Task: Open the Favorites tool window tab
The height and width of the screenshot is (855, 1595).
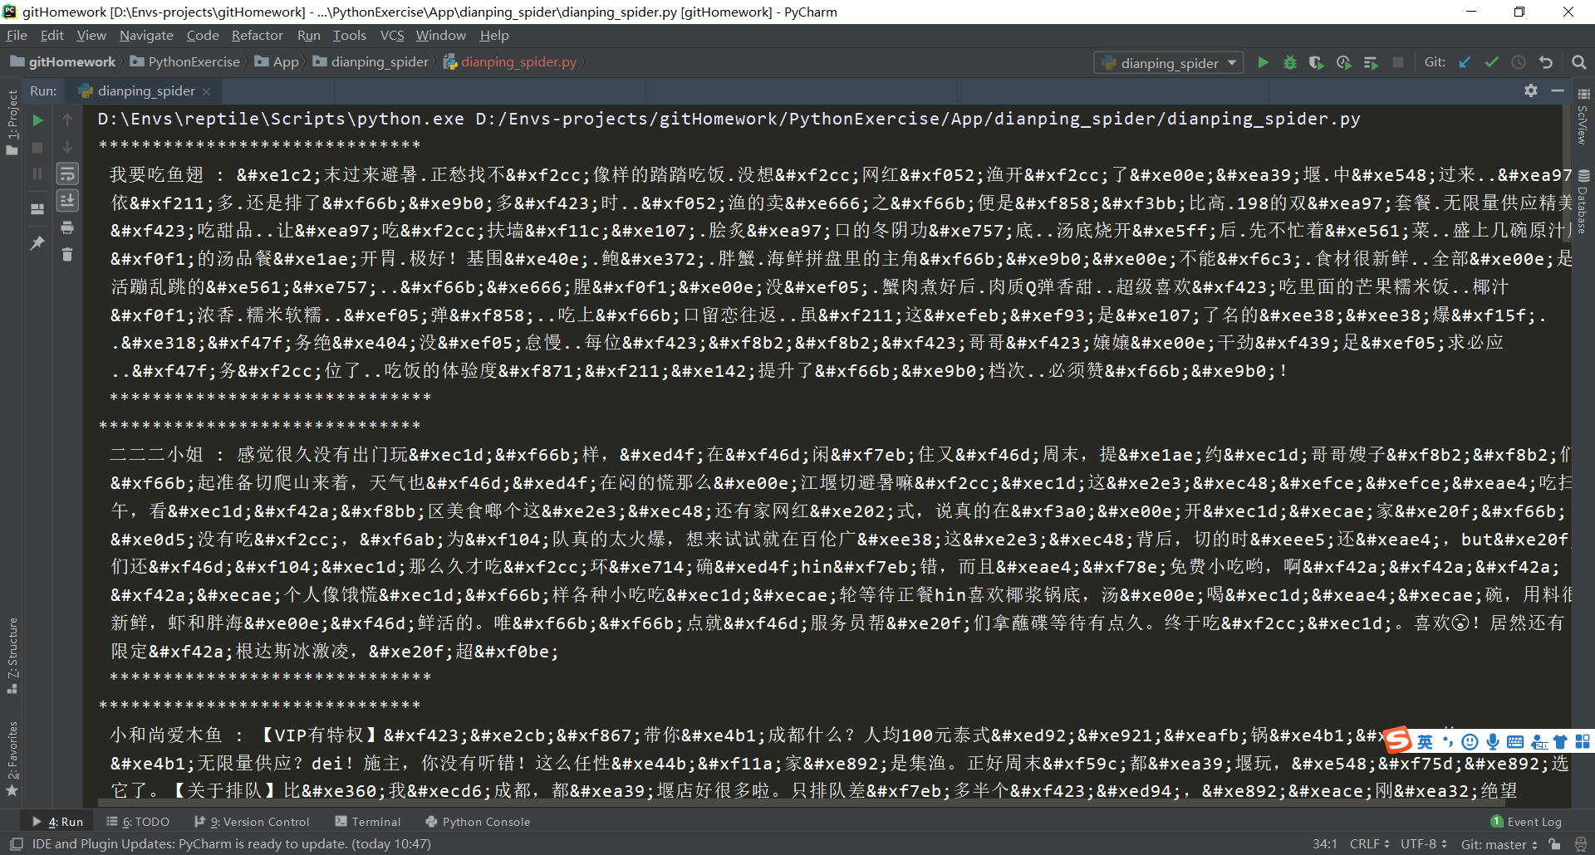Action: [12, 759]
